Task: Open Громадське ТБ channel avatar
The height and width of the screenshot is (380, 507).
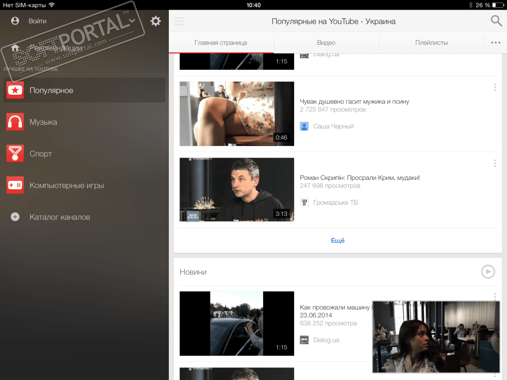Action: (x=304, y=203)
